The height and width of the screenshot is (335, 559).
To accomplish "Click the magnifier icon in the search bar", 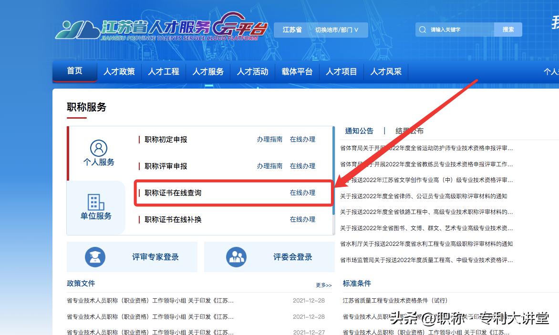I will click(423, 29).
